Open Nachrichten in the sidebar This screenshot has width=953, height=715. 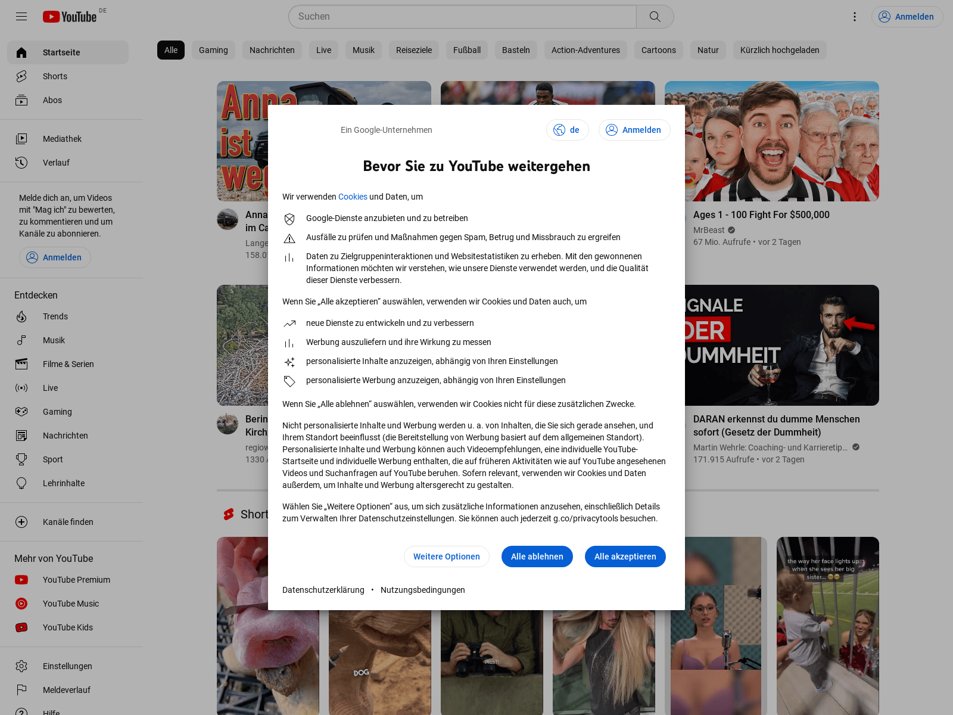[x=68, y=436]
